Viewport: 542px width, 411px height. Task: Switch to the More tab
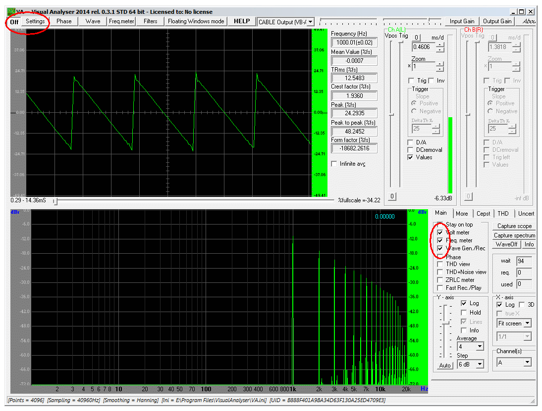coord(462,213)
